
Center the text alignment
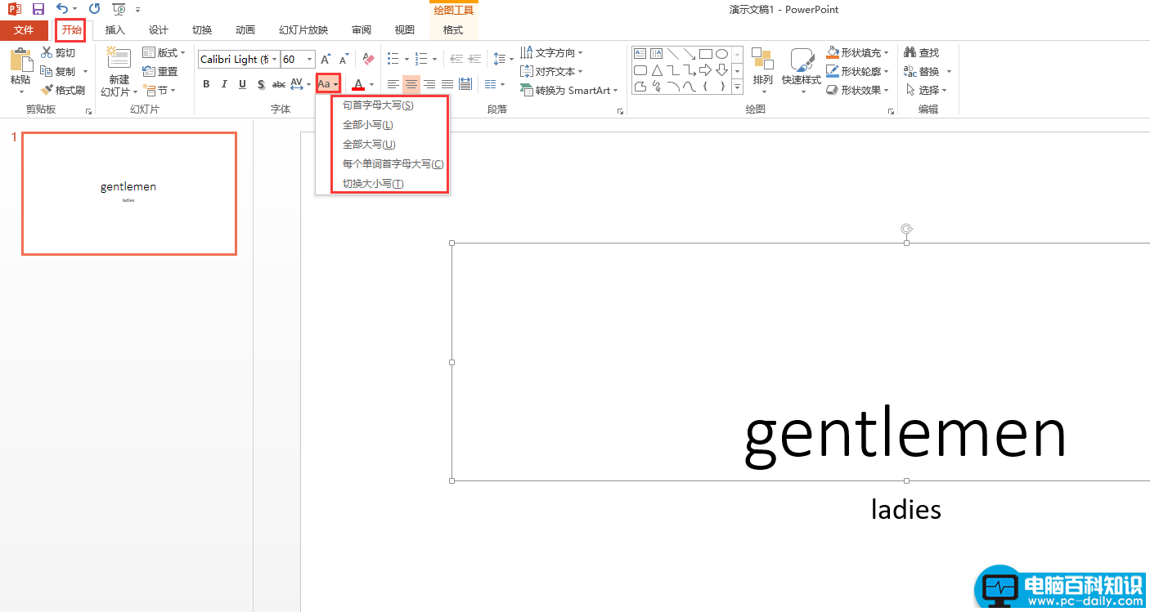(411, 84)
